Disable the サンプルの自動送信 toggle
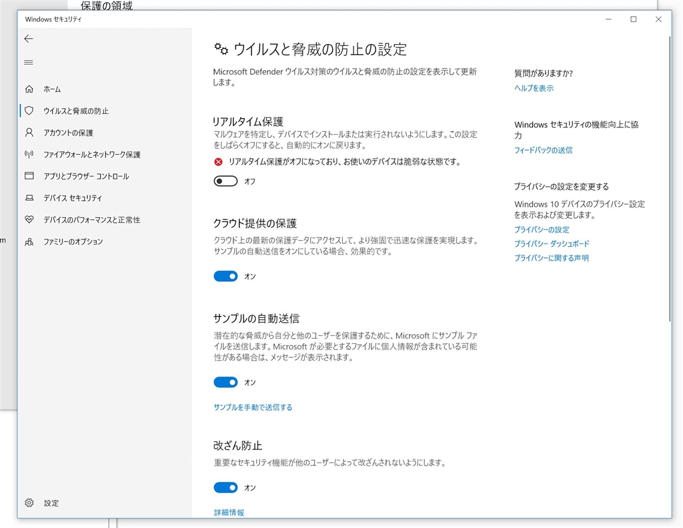 click(225, 382)
